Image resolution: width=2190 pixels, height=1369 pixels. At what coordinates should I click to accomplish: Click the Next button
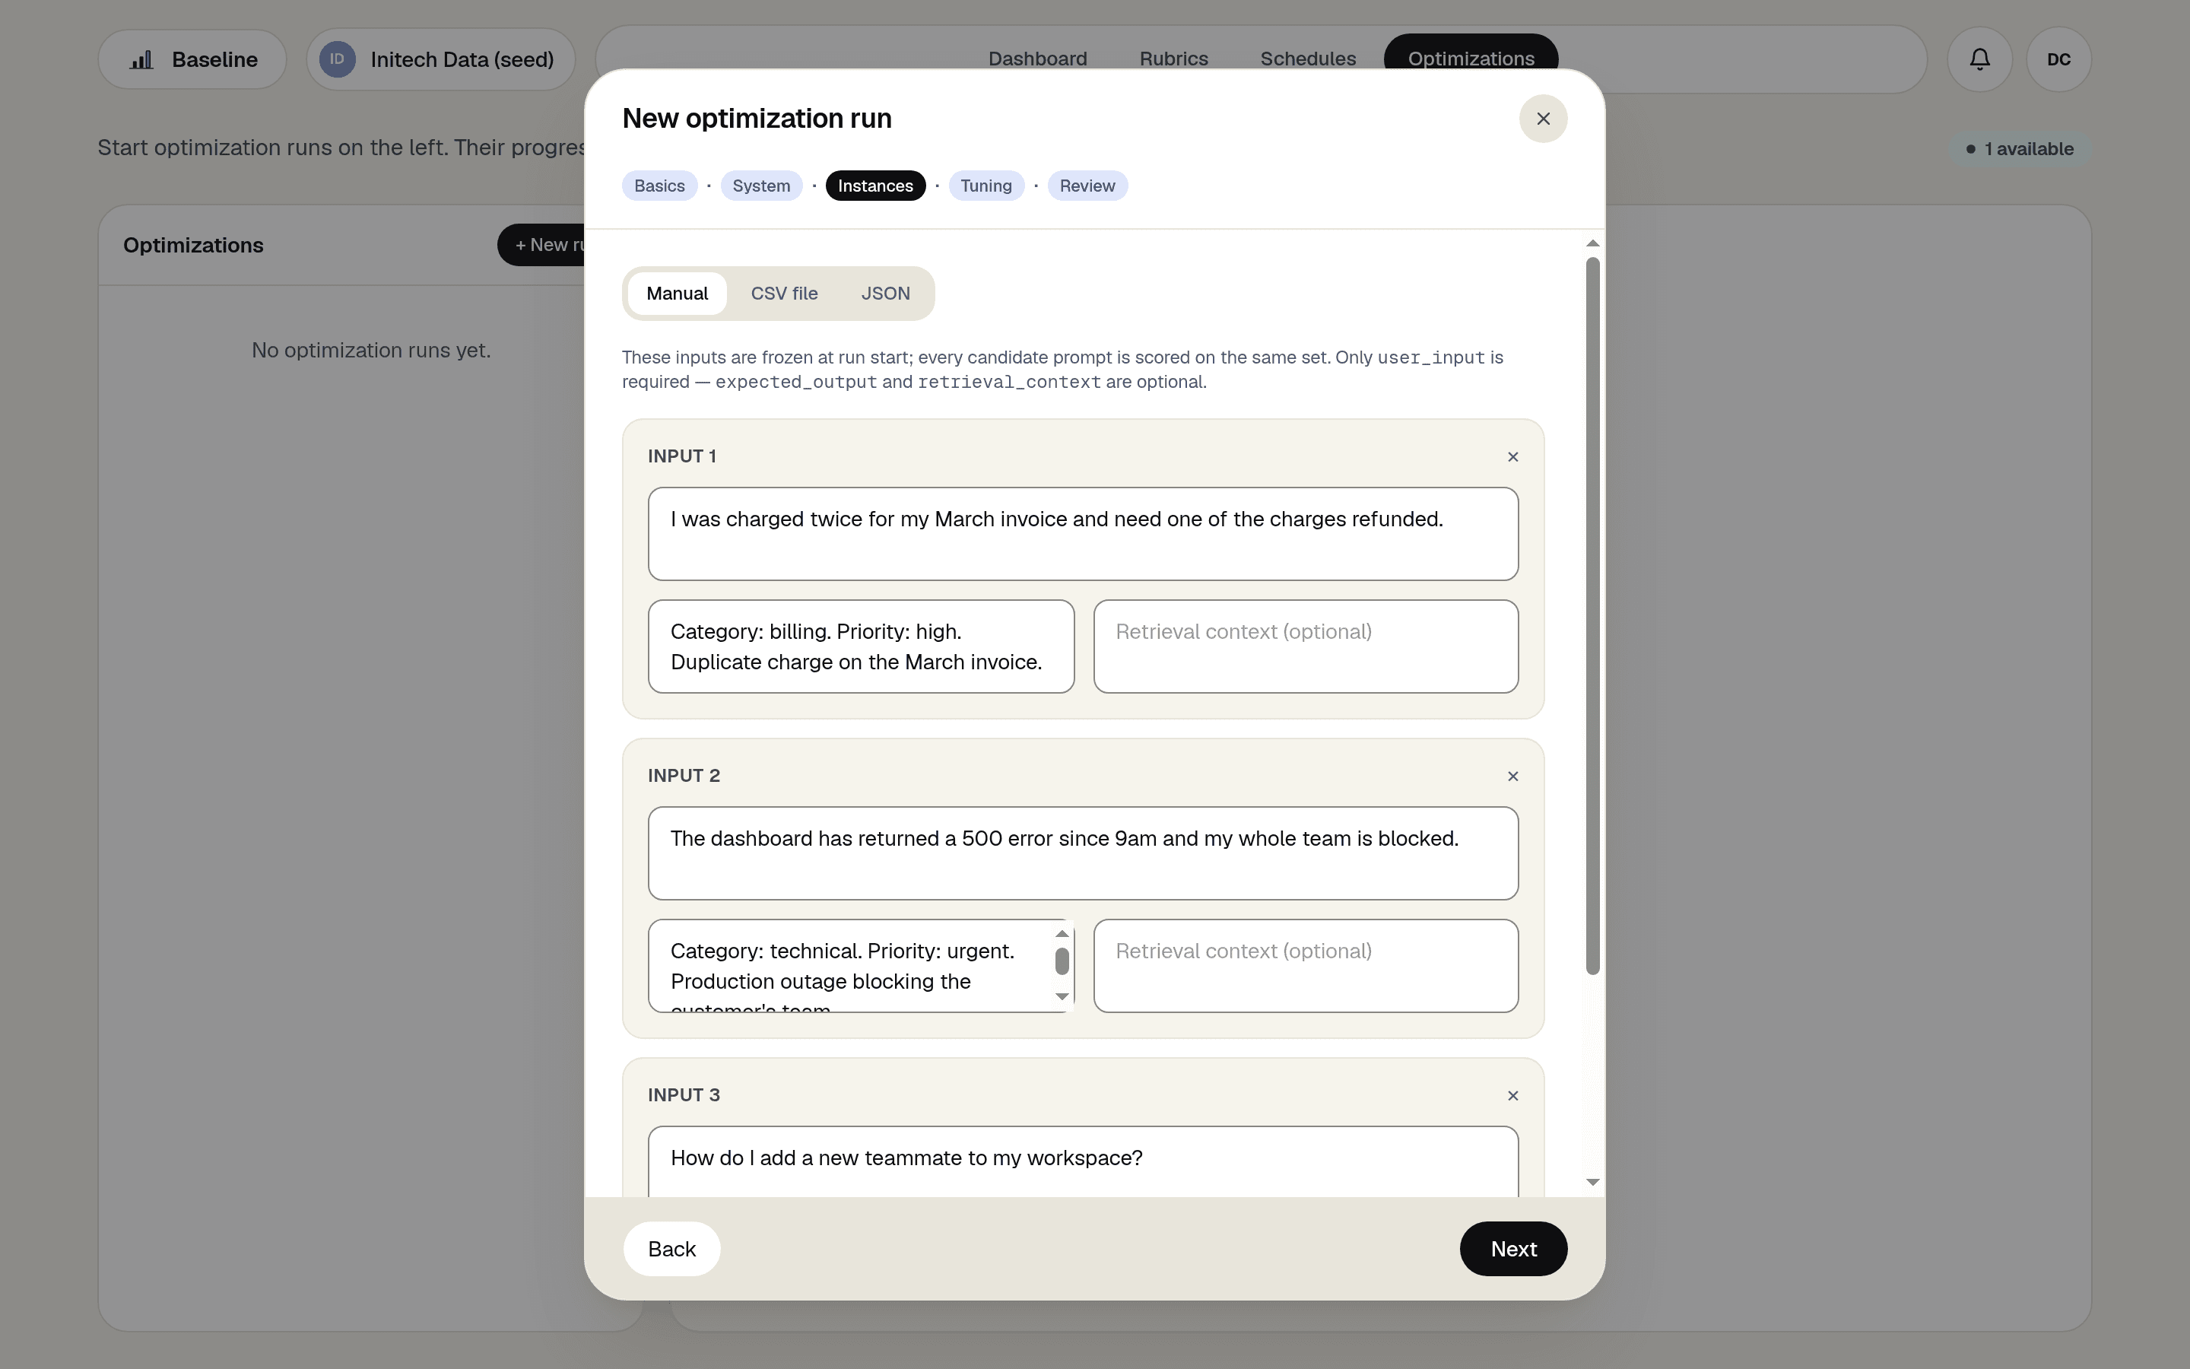pos(1513,1250)
